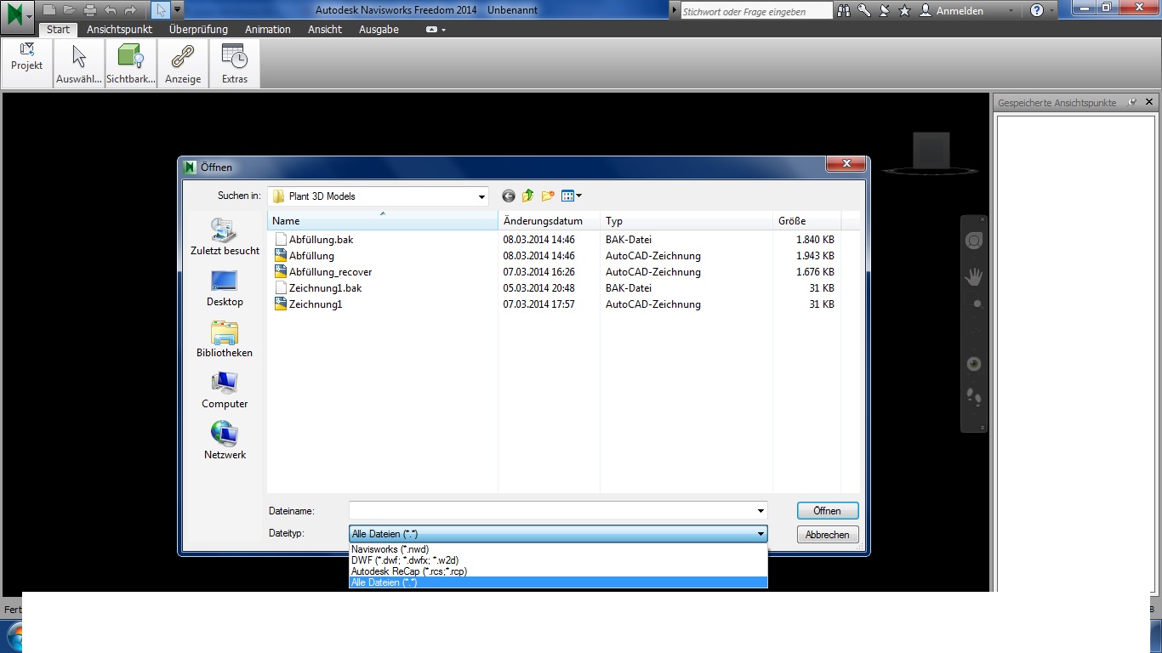Pin the Gespeicherte Ansichtspunkte panel
1162x653 pixels.
coord(1132,102)
